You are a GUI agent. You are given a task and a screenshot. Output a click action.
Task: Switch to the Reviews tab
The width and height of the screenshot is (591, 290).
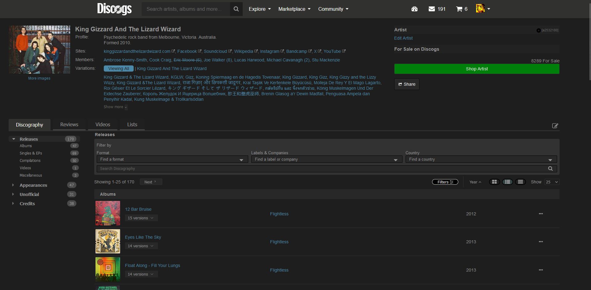69,124
